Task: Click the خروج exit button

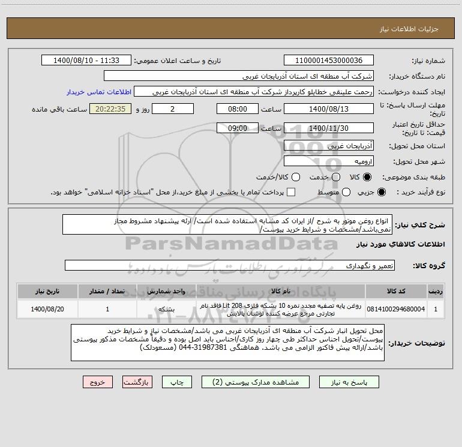Action: click(98, 382)
